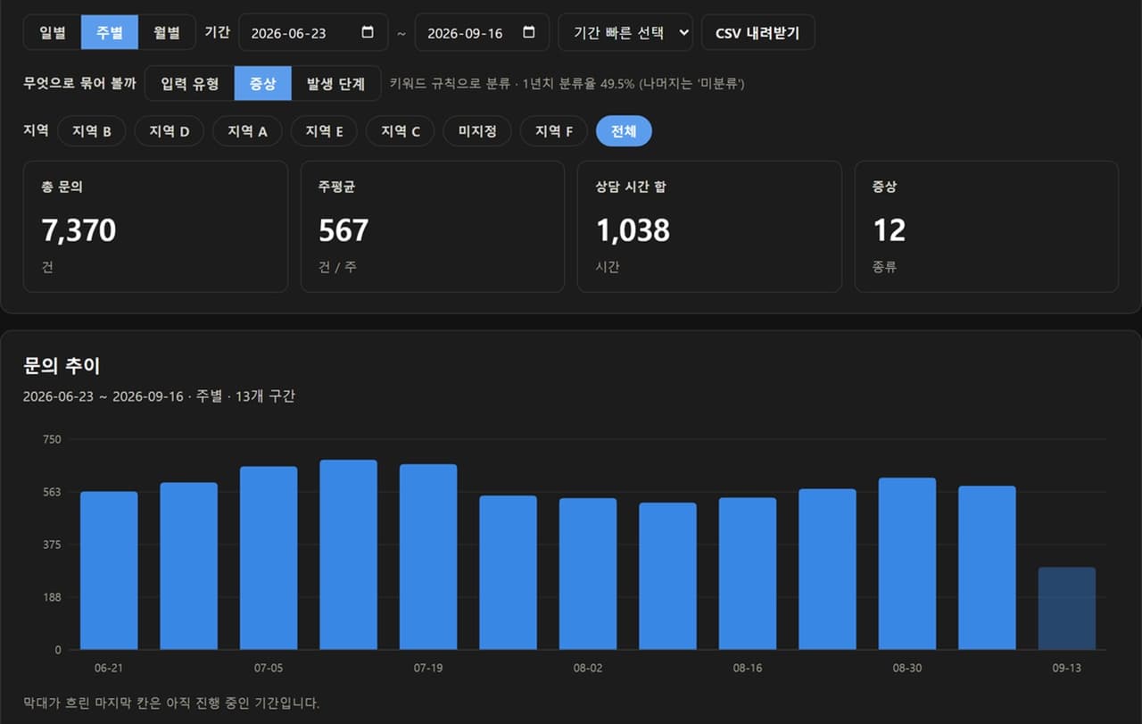Click the footnote about the faded bar
The width and height of the screenshot is (1142, 724).
click(171, 703)
